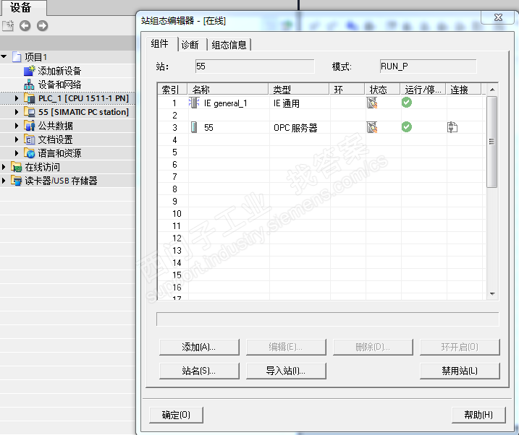Switch to the 诊断 tab

pos(192,45)
